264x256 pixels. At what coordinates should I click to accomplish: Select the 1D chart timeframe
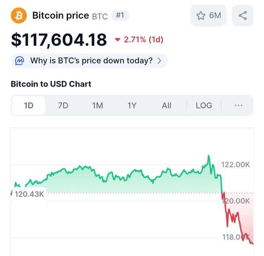(29, 106)
